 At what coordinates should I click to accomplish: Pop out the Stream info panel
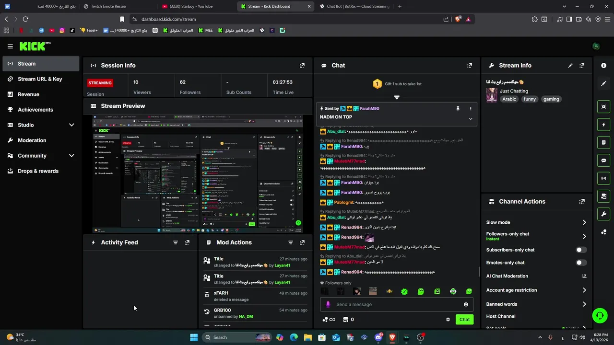point(582,66)
